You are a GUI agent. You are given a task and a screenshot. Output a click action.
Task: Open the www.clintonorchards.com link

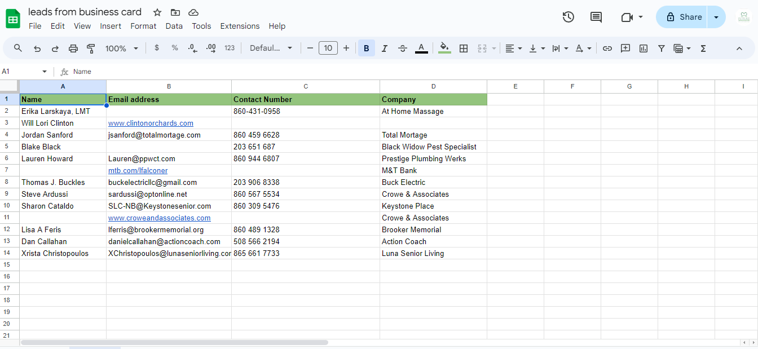[x=151, y=123]
